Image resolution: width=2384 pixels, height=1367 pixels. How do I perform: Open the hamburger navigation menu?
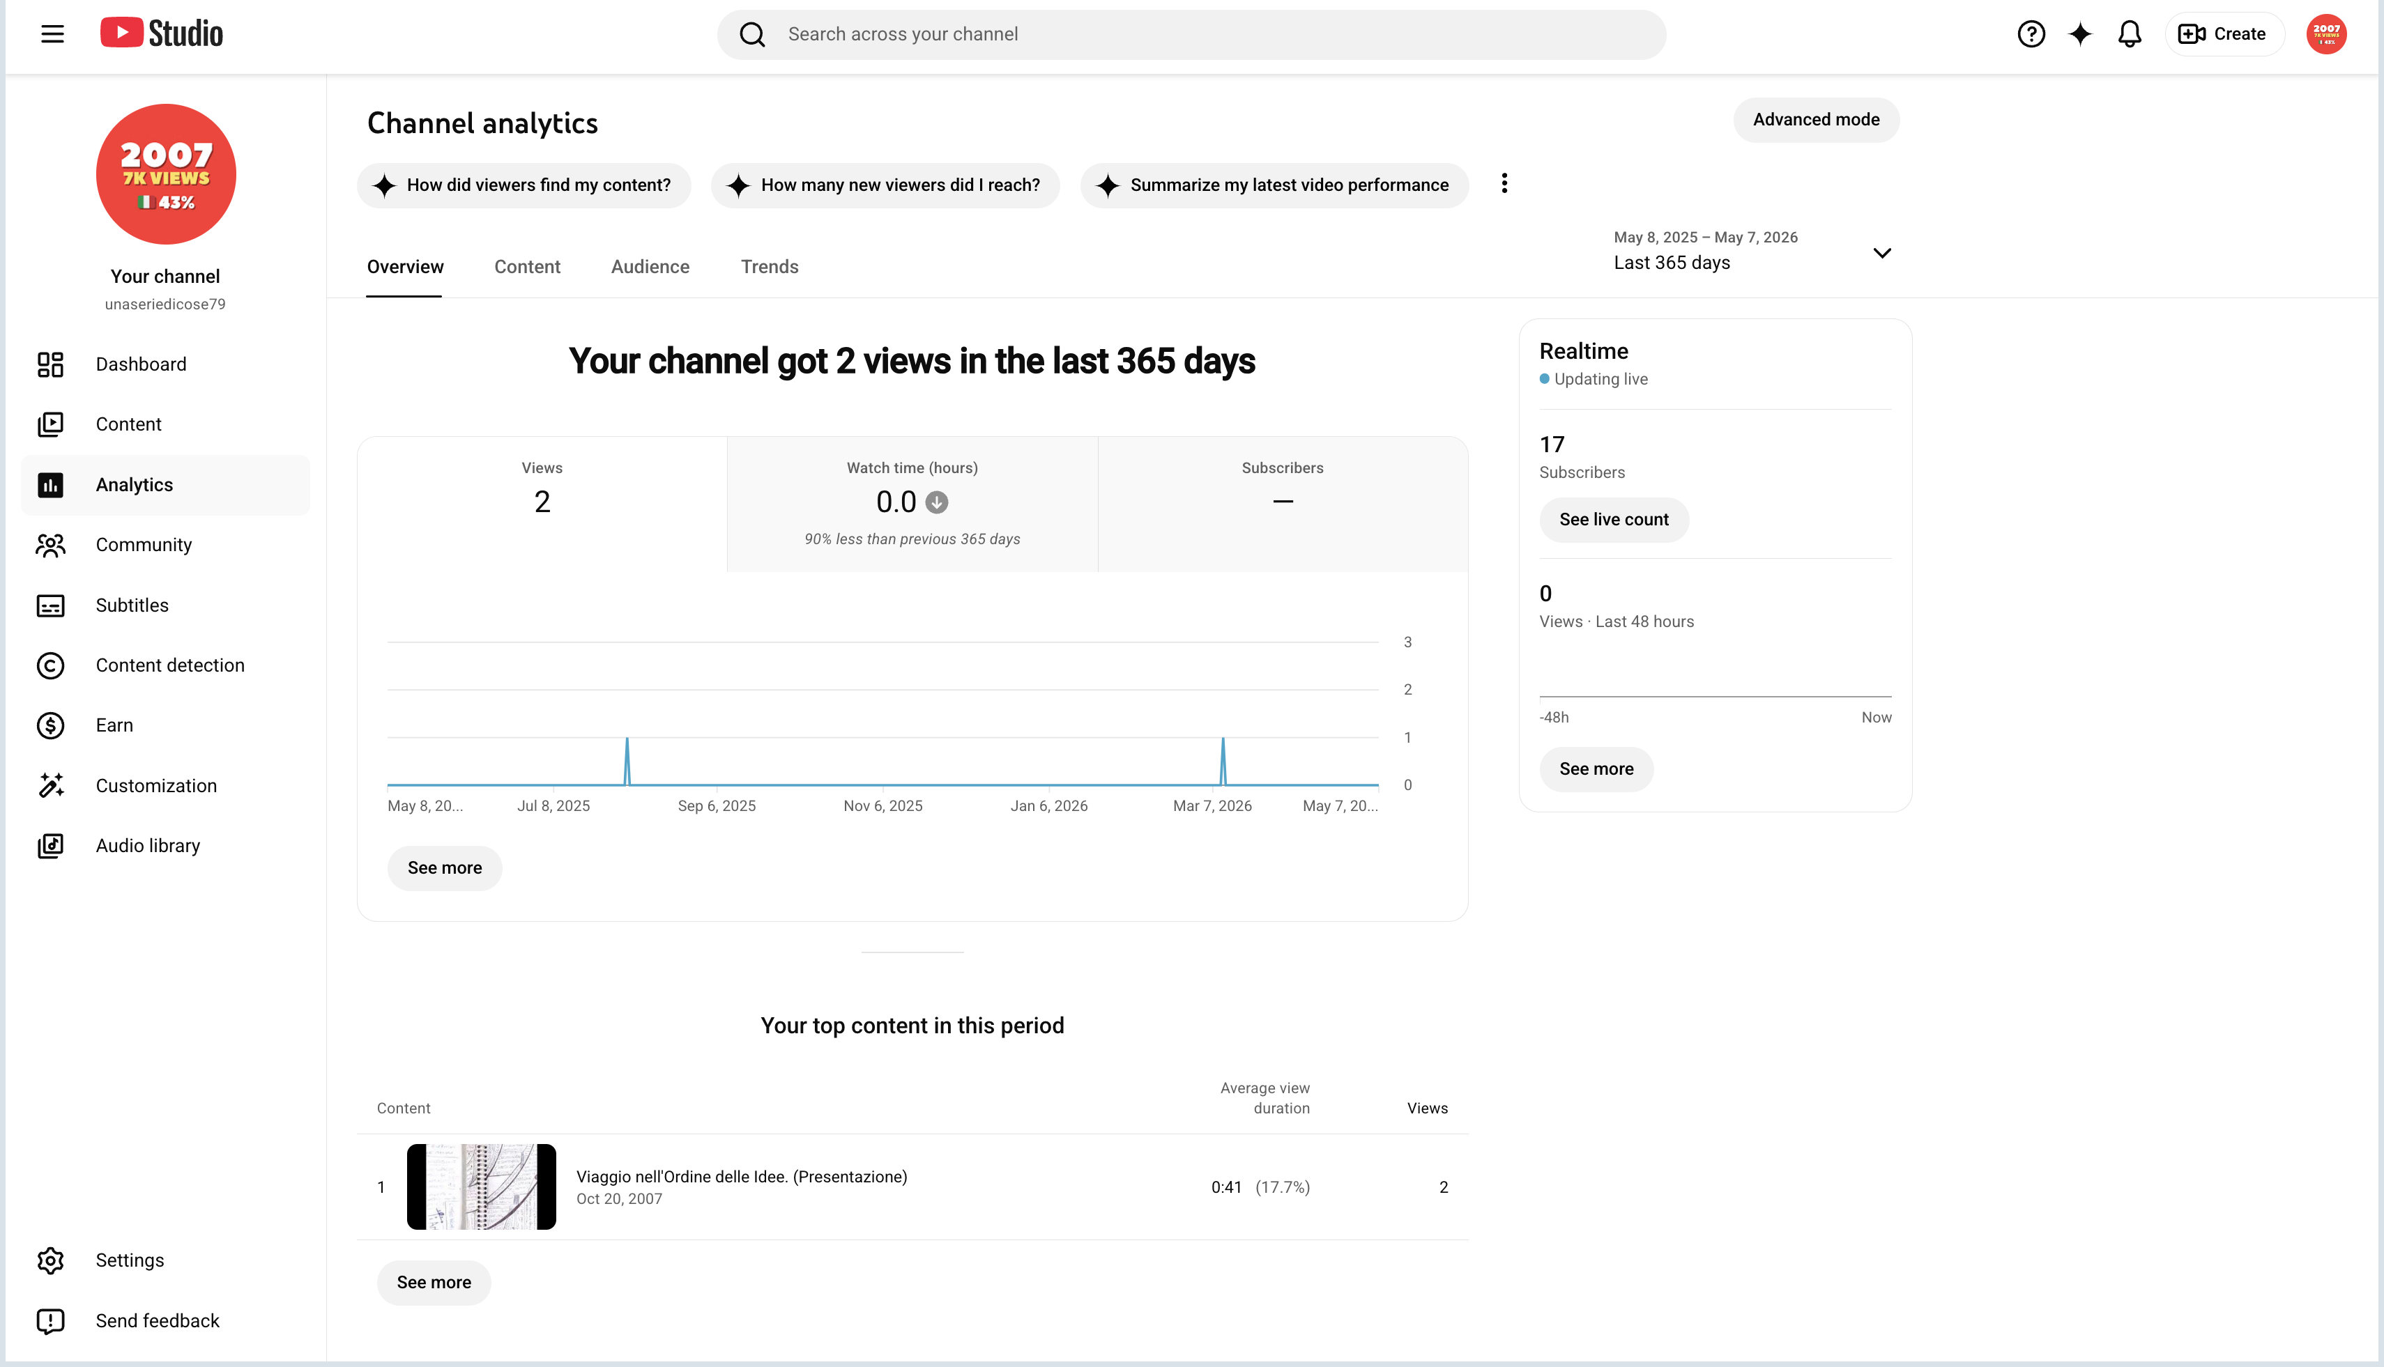click(52, 34)
